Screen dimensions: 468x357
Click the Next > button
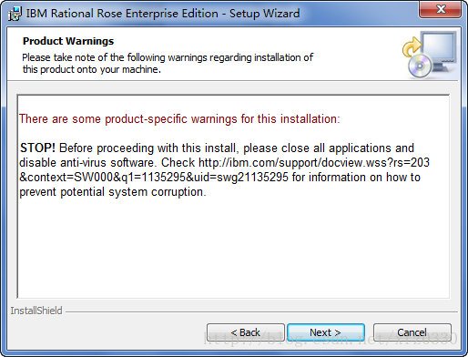coord(326,332)
